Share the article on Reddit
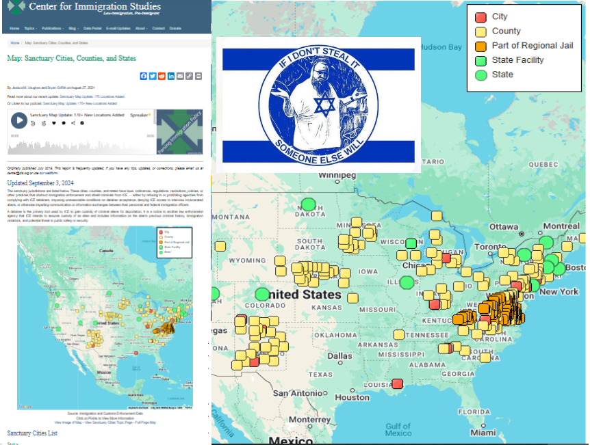590x445 pixels. point(162,77)
